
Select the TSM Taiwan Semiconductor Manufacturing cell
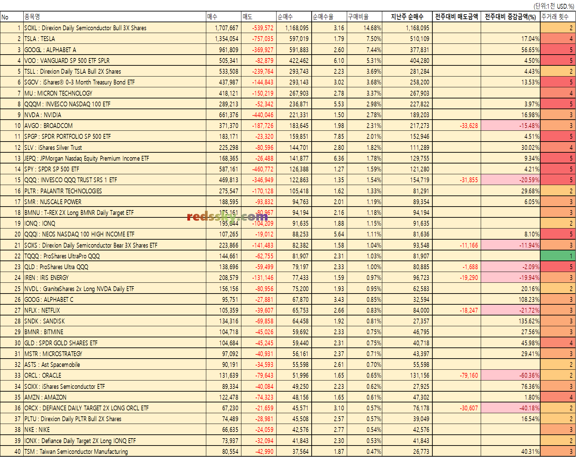tap(115, 451)
